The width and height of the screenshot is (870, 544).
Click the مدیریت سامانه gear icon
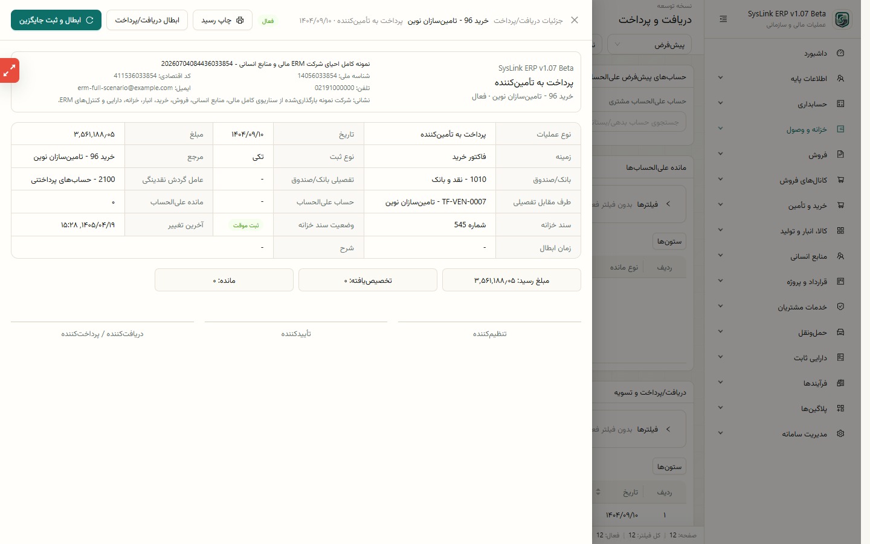click(x=840, y=434)
